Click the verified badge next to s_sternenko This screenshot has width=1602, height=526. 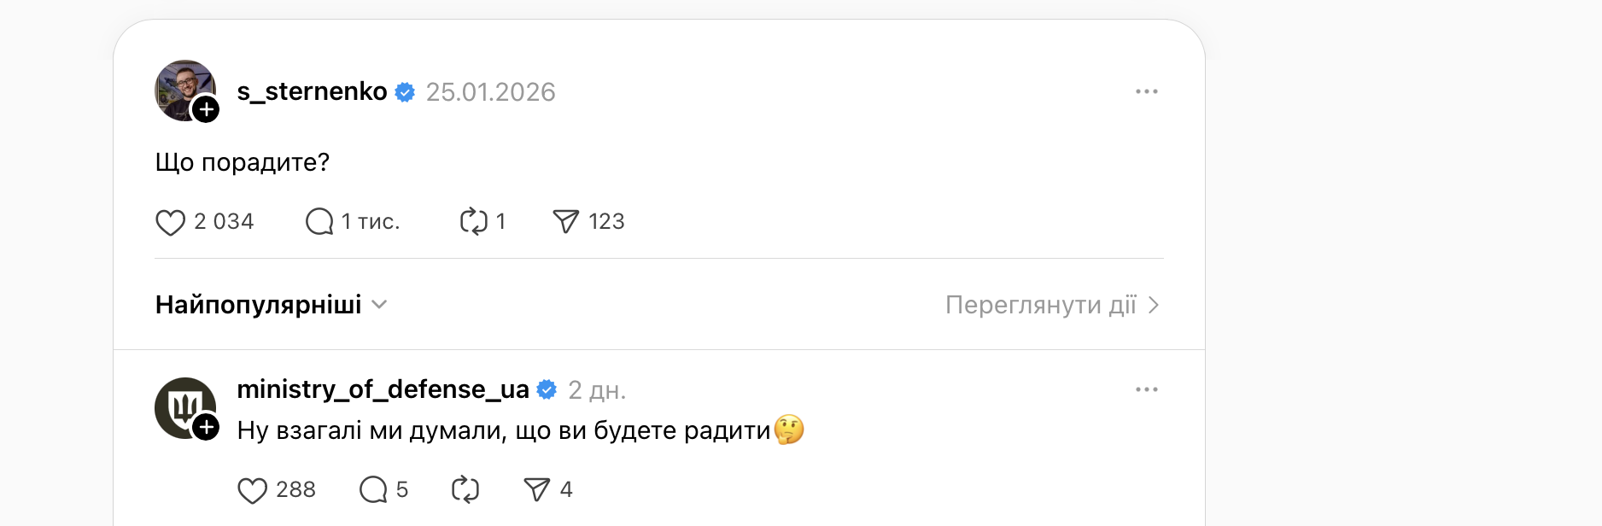click(406, 91)
